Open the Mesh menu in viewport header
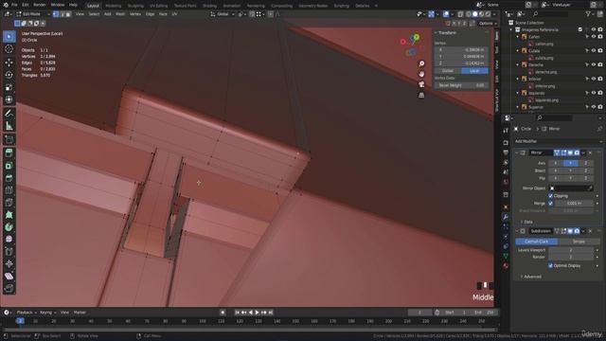The height and width of the screenshot is (341, 606). [120, 14]
